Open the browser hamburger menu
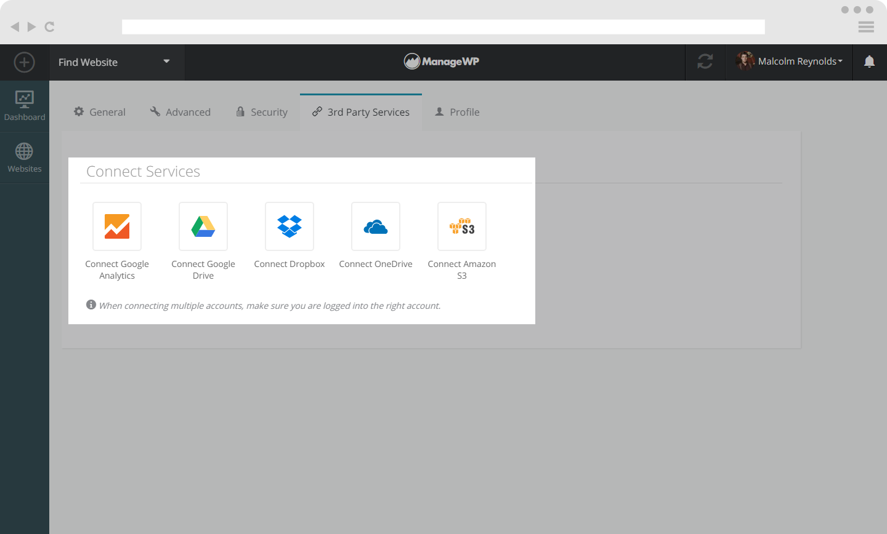 pos(866,26)
